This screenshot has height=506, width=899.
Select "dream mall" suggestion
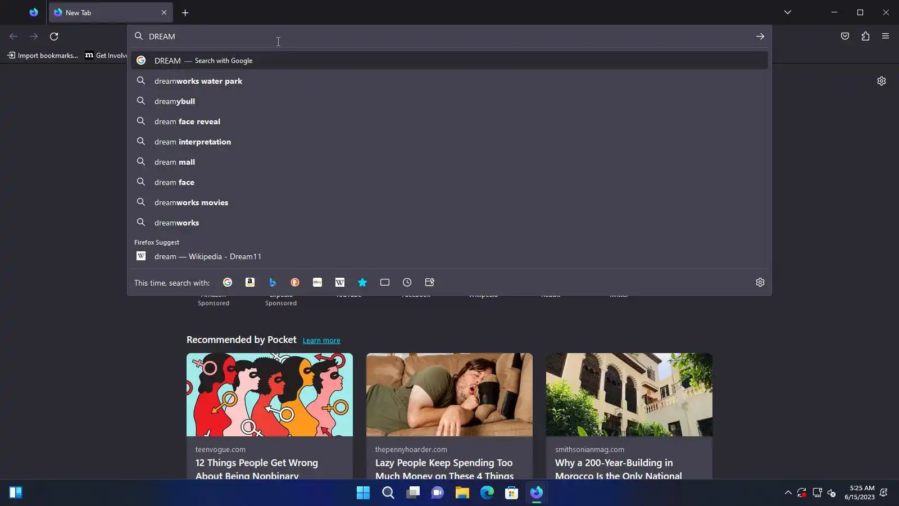pos(449,162)
